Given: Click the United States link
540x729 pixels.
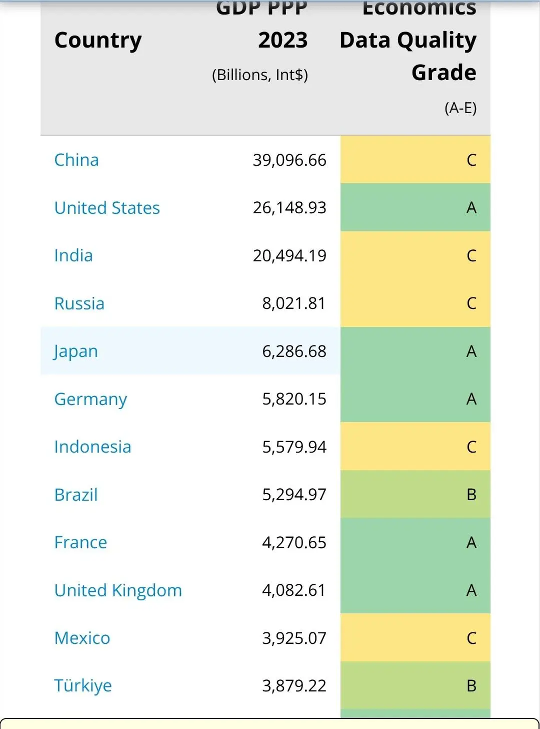Looking at the screenshot, I should point(107,208).
